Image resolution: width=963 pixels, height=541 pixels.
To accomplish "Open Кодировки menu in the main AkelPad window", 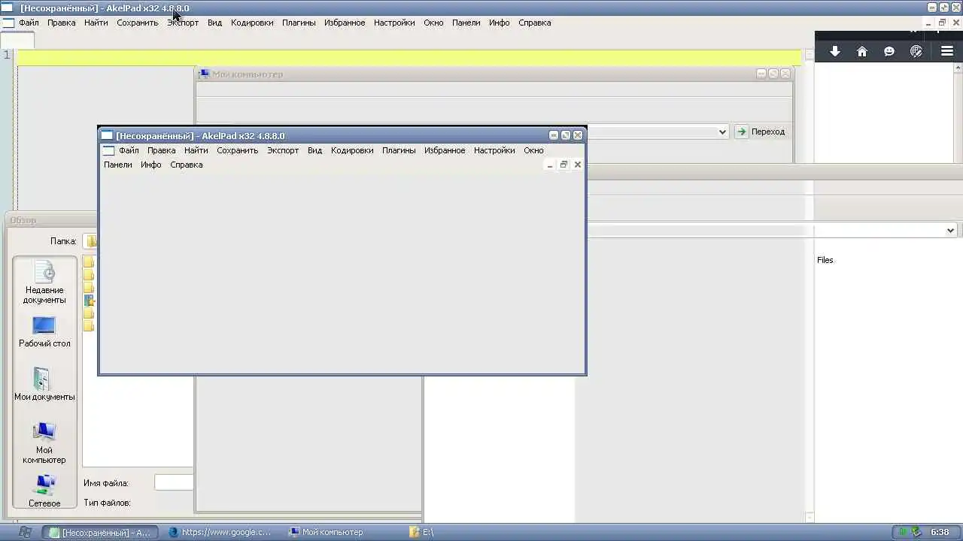I will click(x=252, y=23).
